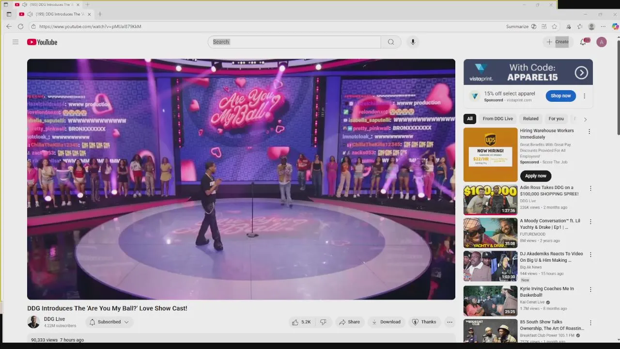Open options for UPS warehouse ad
This screenshot has width=620, height=349.
point(589,131)
